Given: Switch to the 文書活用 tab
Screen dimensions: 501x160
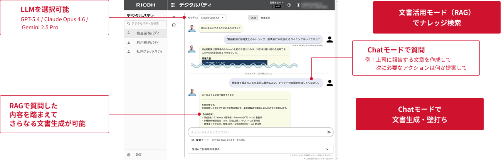Looking at the screenshot, I should 265,18.
